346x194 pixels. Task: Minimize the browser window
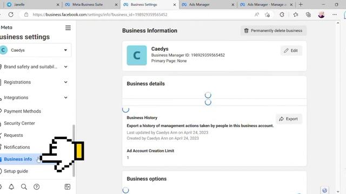[323, 4]
